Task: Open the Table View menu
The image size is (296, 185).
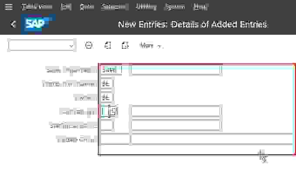Action: coord(37,7)
